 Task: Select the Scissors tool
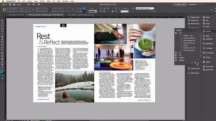[2, 48]
